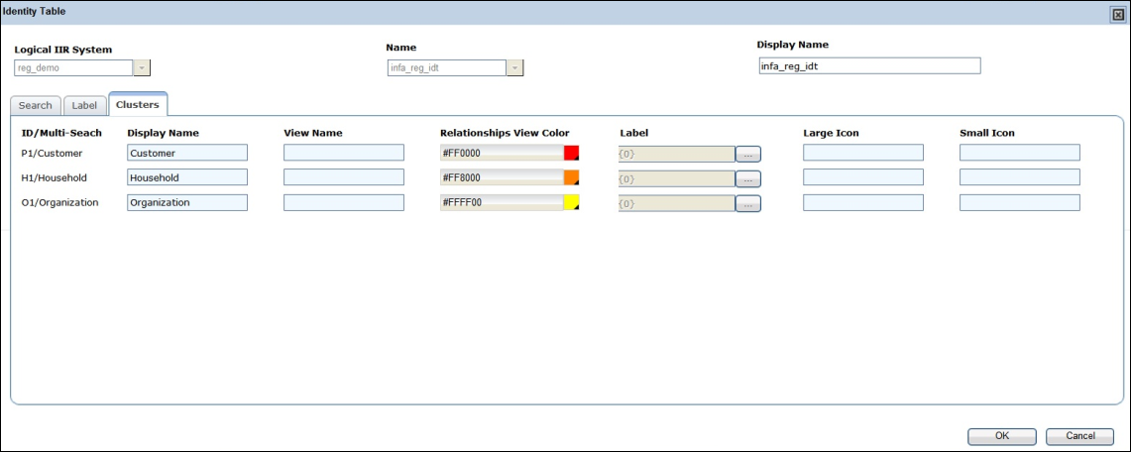Edit the Customer display name field
This screenshot has width=1131, height=452.
click(x=187, y=153)
